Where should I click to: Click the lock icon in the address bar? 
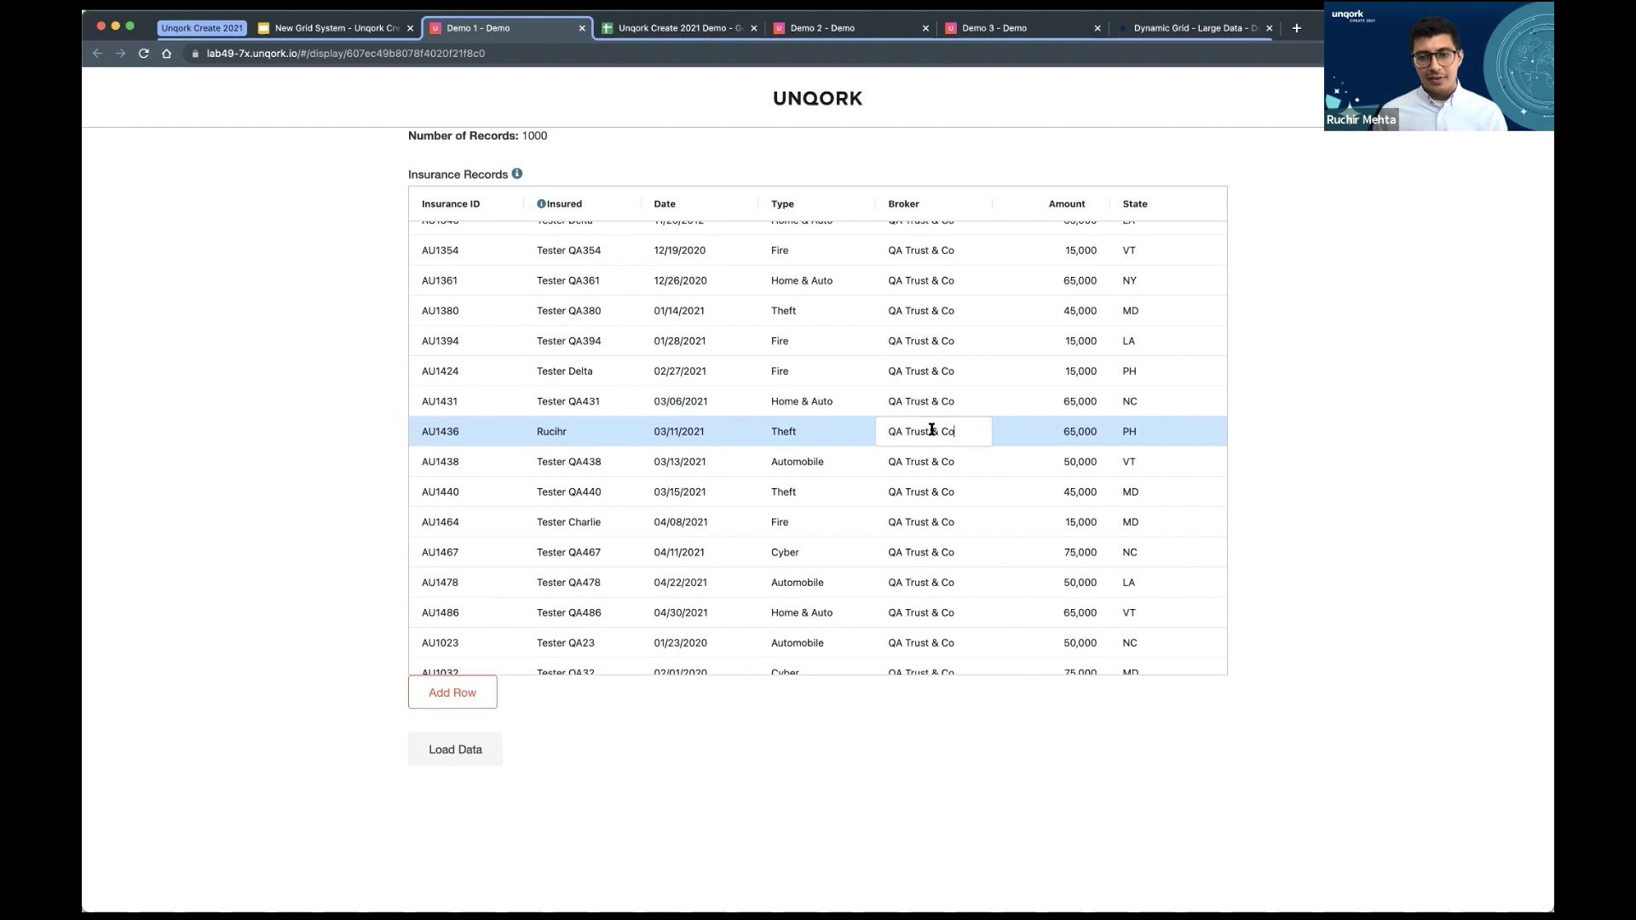point(194,53)
